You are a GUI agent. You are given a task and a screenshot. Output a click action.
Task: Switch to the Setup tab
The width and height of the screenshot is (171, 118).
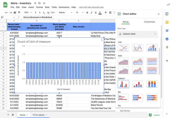[x=126, y=22]
